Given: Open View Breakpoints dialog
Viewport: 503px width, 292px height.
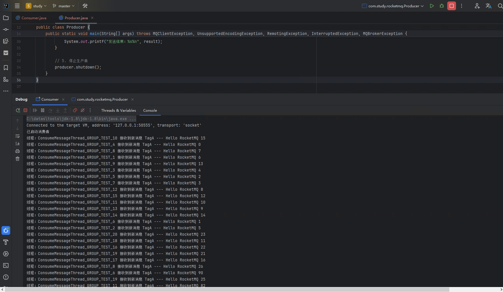Looking at the screenshot, I should pos(75,110).
